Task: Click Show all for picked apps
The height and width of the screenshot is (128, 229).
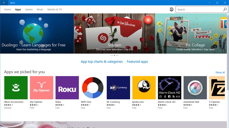Action: [x=220, y=72]
